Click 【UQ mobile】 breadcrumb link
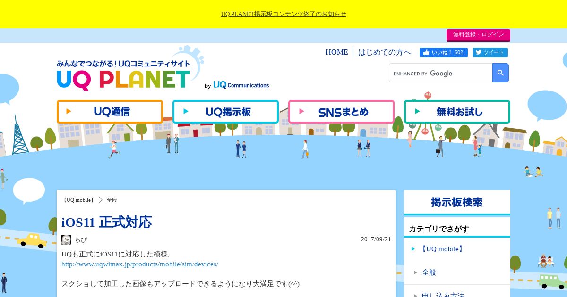The image size is (567, 297). coord(78,200)
